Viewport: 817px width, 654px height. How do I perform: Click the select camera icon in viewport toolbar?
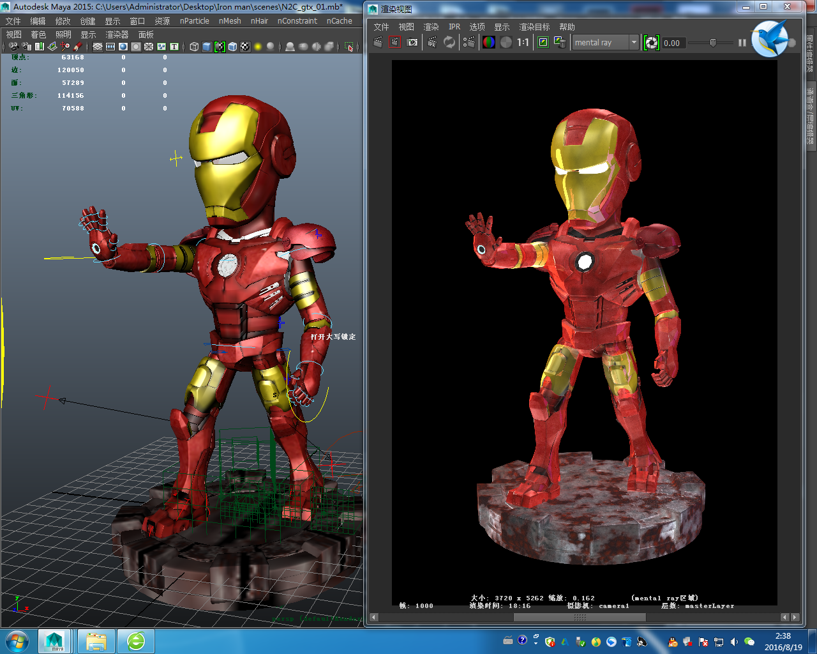(13, 47)
